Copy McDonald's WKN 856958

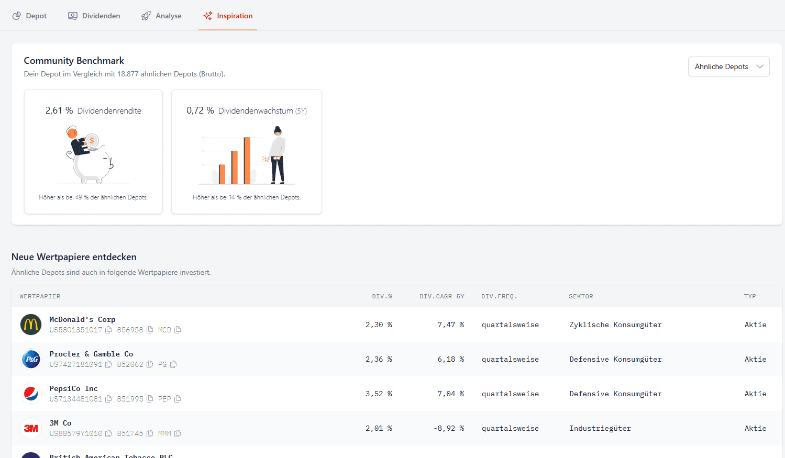click(x=150, y=330)
